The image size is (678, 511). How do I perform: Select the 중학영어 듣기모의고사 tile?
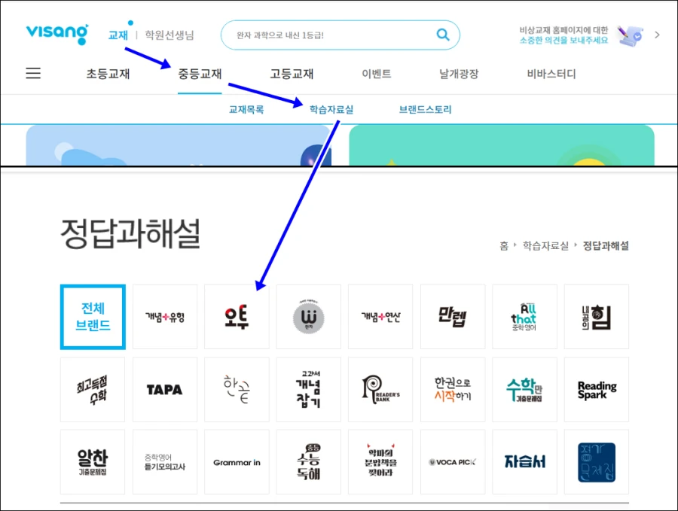click(x=165, y=462)
